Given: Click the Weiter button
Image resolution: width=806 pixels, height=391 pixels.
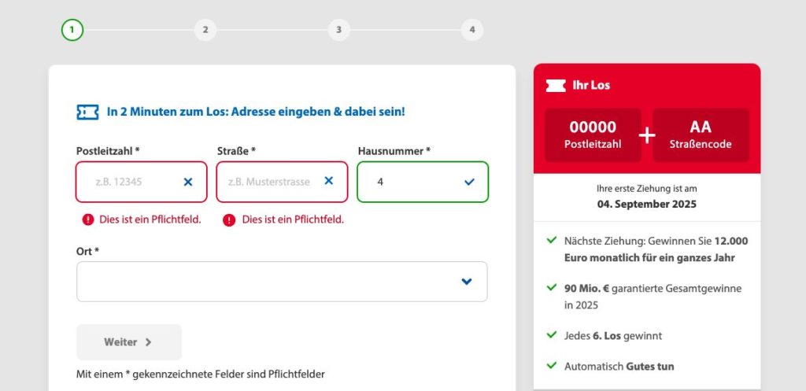Looking at the screenshot, I should point(129,342).
